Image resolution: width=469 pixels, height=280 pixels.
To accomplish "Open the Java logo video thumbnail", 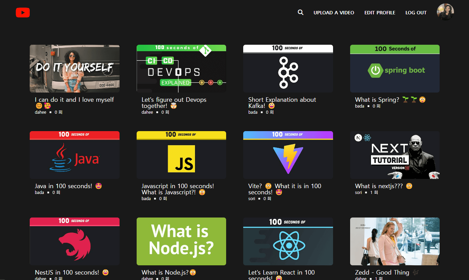I will [x=74, y=155].
